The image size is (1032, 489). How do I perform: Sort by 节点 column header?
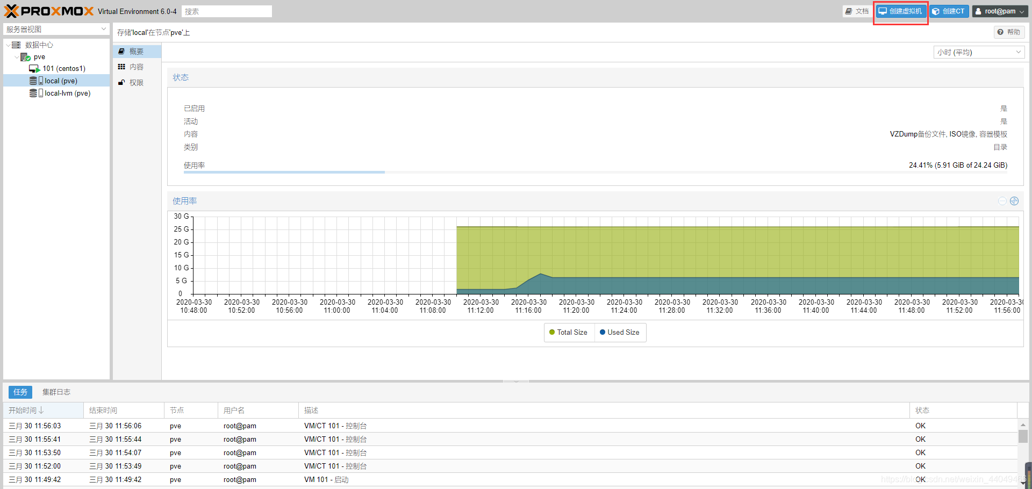(191, 411)
